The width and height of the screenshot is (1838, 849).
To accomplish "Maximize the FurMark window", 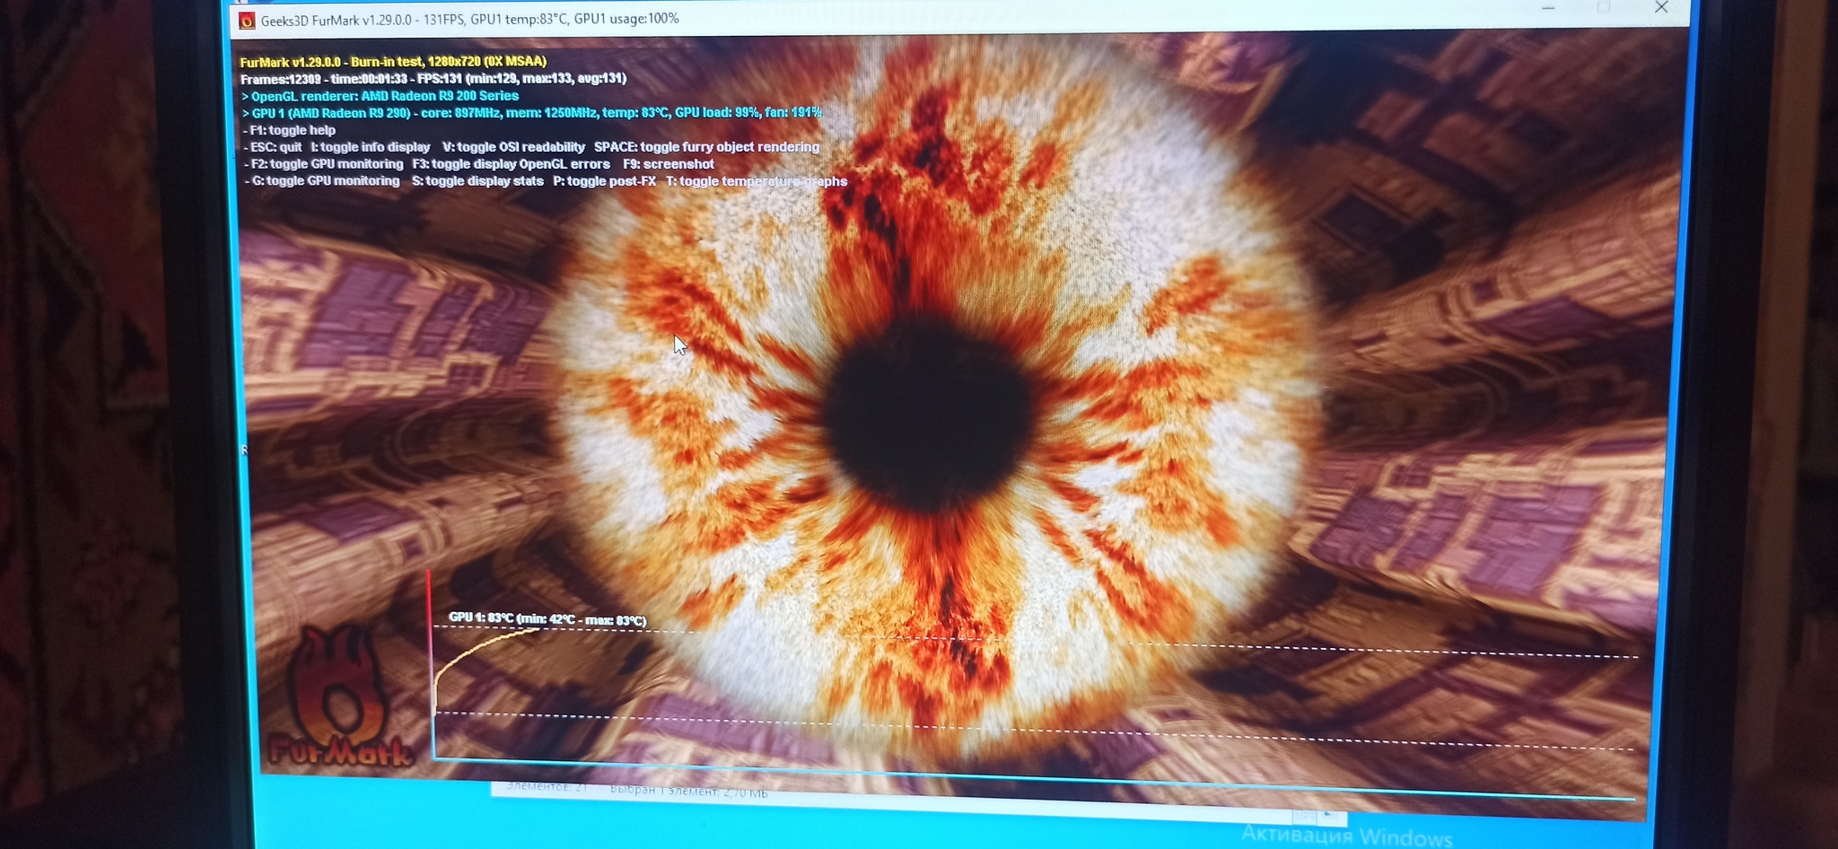I will coord(1604,7).
